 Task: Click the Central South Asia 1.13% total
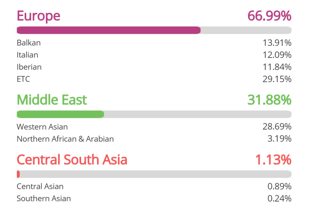coord(273,160)
